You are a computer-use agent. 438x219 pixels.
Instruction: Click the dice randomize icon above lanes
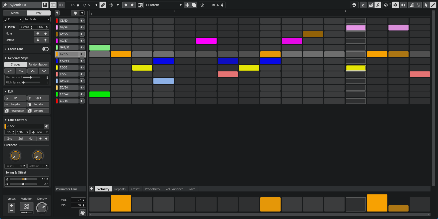pyautogui.click(x=75, y=13)
